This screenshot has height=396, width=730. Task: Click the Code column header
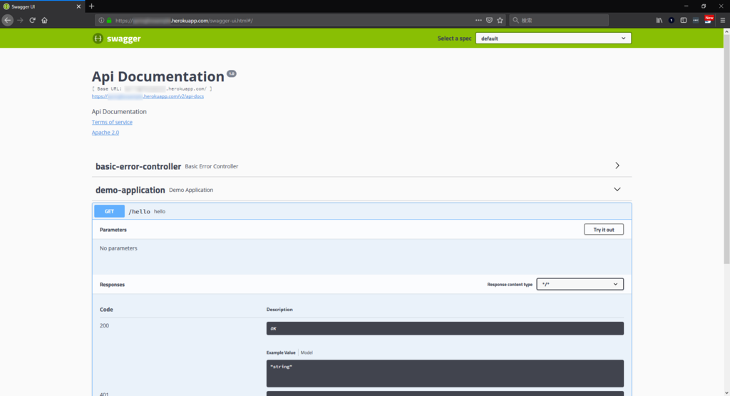pyautogui.click(x=106, y=310)
